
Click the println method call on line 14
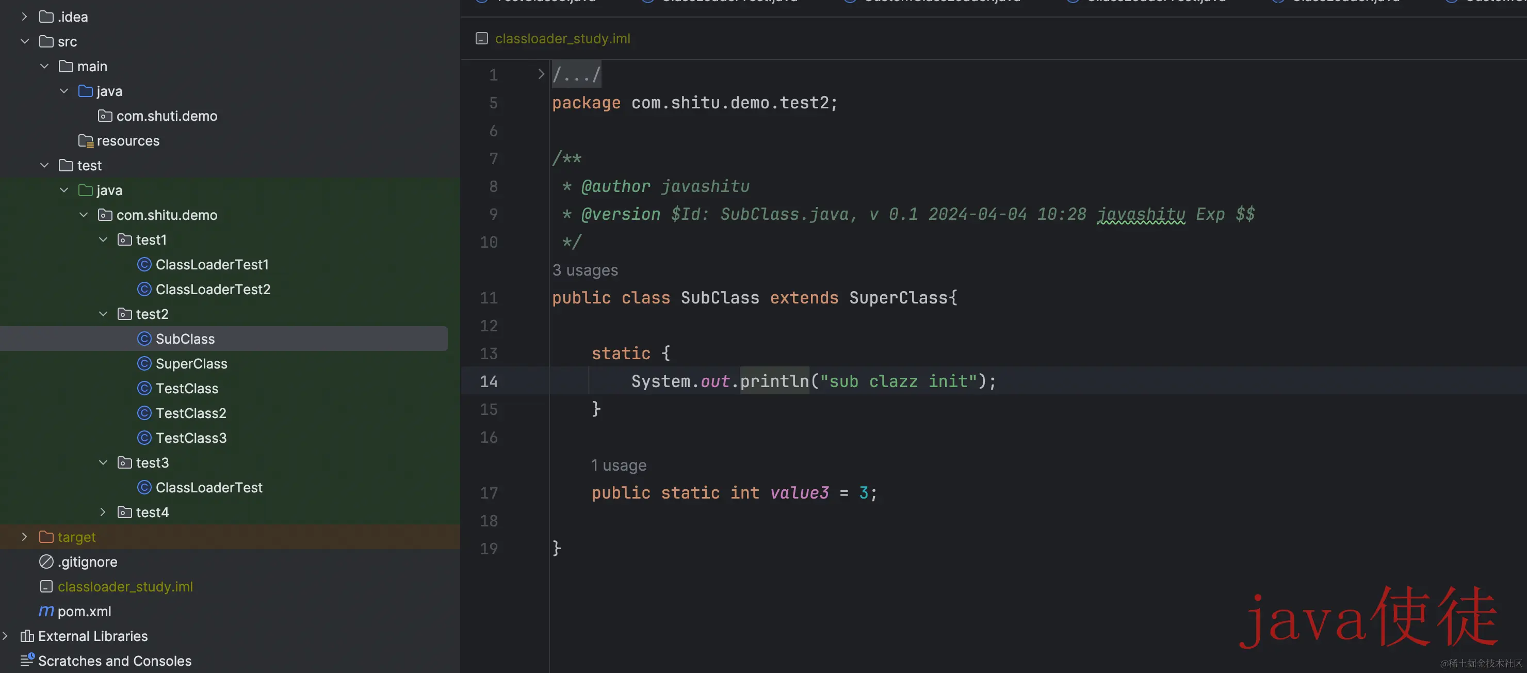click(774, 381)
